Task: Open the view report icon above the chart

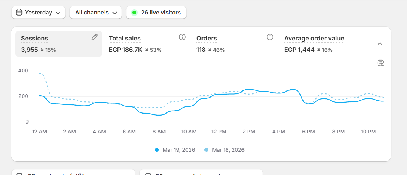Action: click(380, 63)
